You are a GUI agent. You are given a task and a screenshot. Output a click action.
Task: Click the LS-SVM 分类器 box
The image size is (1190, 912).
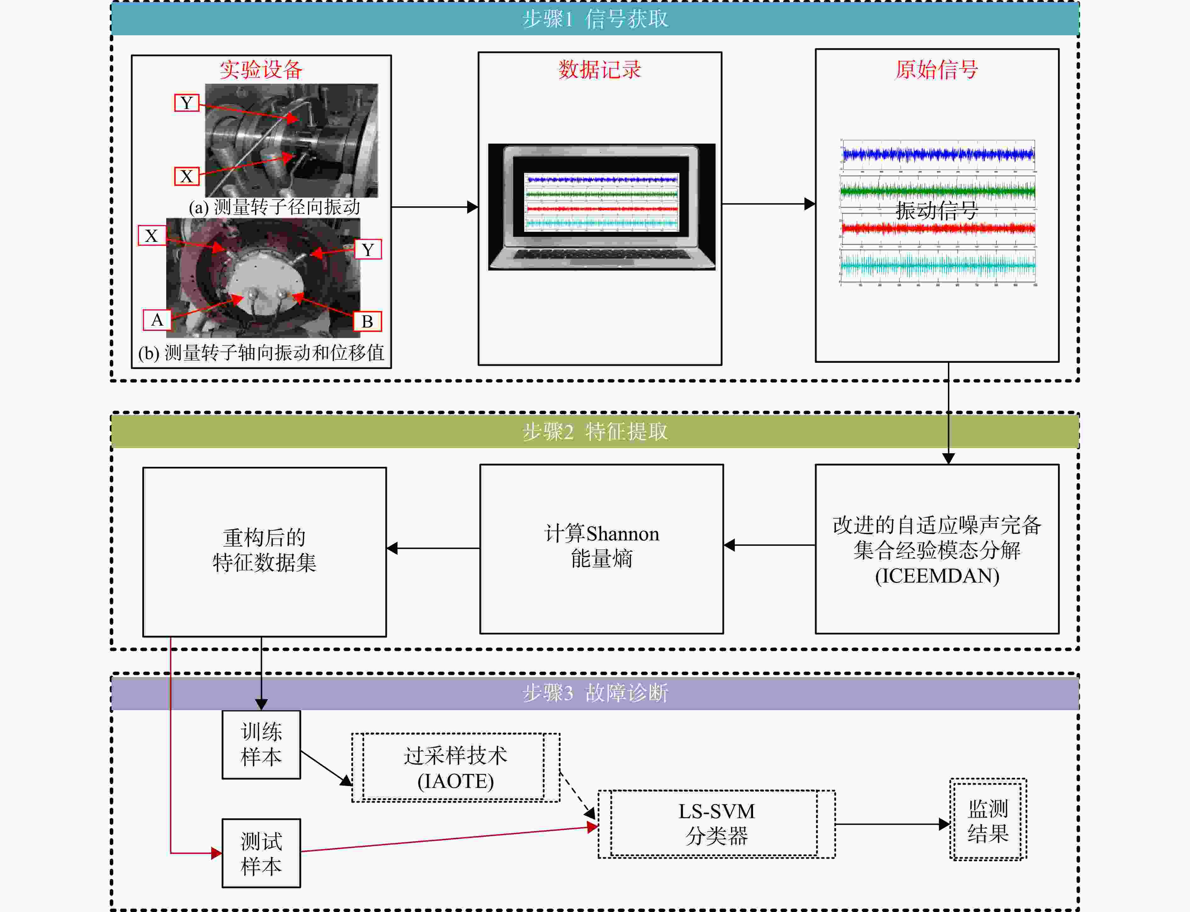click(x=716, y=824)
